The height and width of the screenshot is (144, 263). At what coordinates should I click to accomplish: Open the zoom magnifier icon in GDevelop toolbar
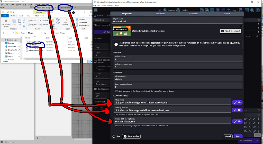click(252, 10)
